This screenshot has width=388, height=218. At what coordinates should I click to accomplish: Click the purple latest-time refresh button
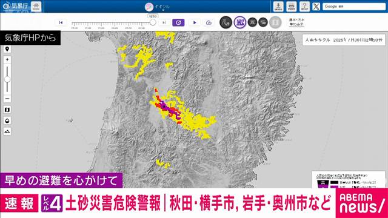(x=178, y=22)
